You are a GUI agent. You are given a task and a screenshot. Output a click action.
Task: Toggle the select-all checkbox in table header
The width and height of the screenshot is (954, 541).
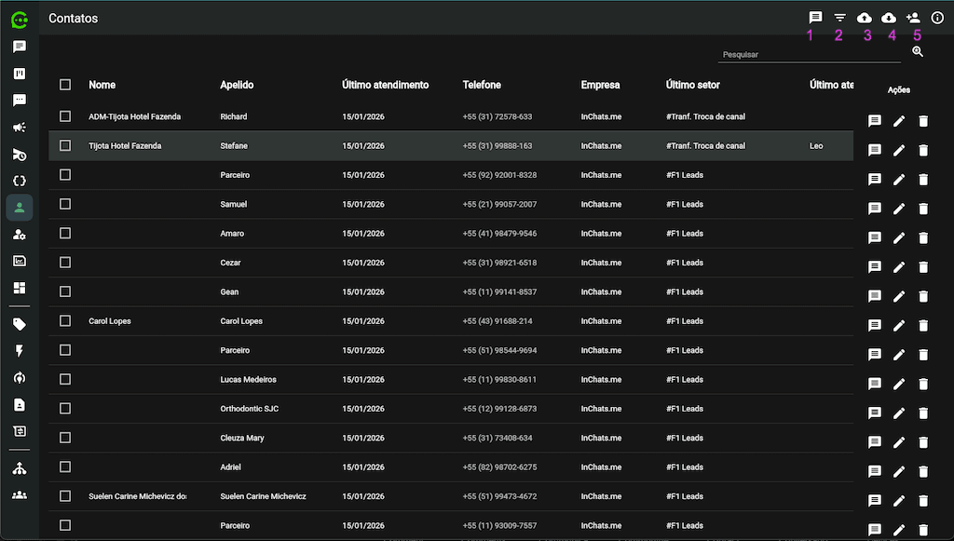65,85
